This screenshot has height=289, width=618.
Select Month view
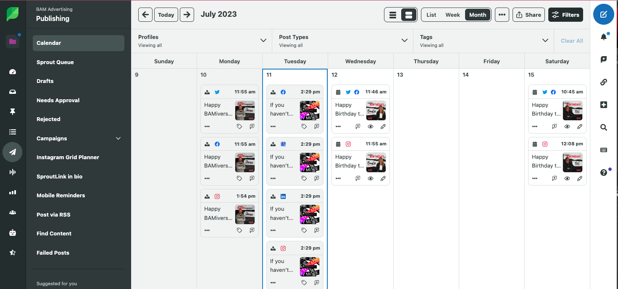478,15
